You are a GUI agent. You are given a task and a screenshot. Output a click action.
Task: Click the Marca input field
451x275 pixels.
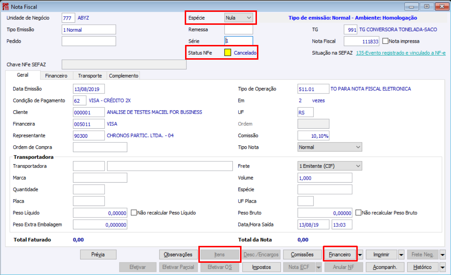click(x=100, y=178)
